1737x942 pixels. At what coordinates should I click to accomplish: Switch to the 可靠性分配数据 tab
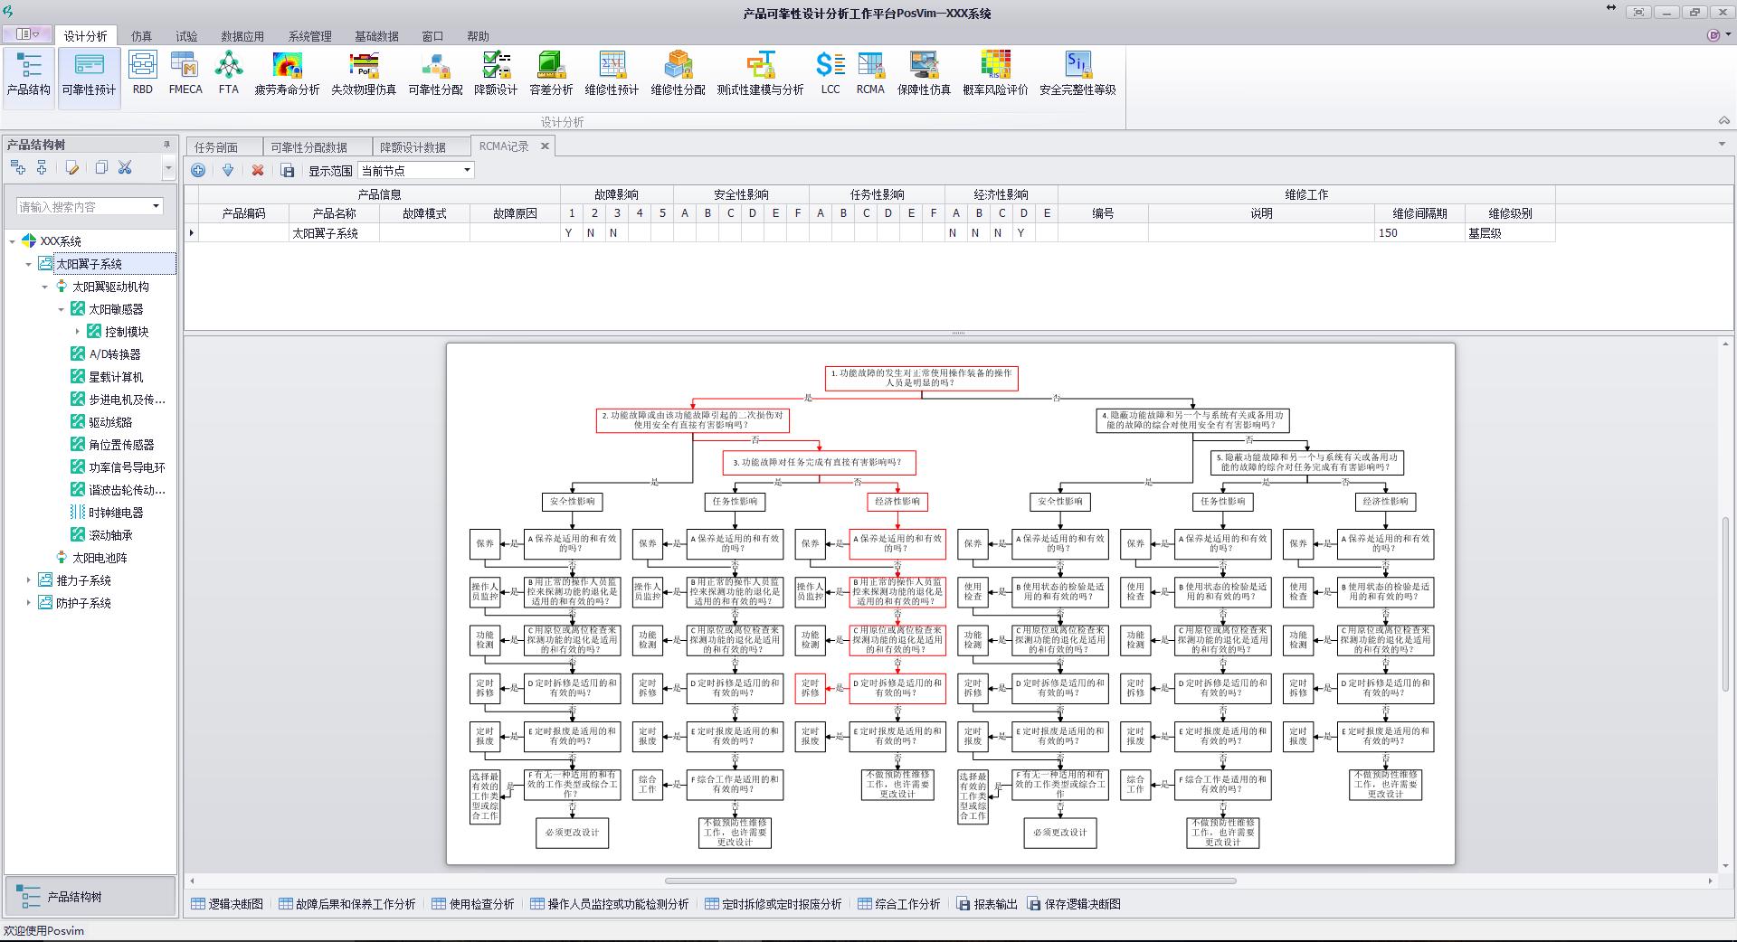318,146
